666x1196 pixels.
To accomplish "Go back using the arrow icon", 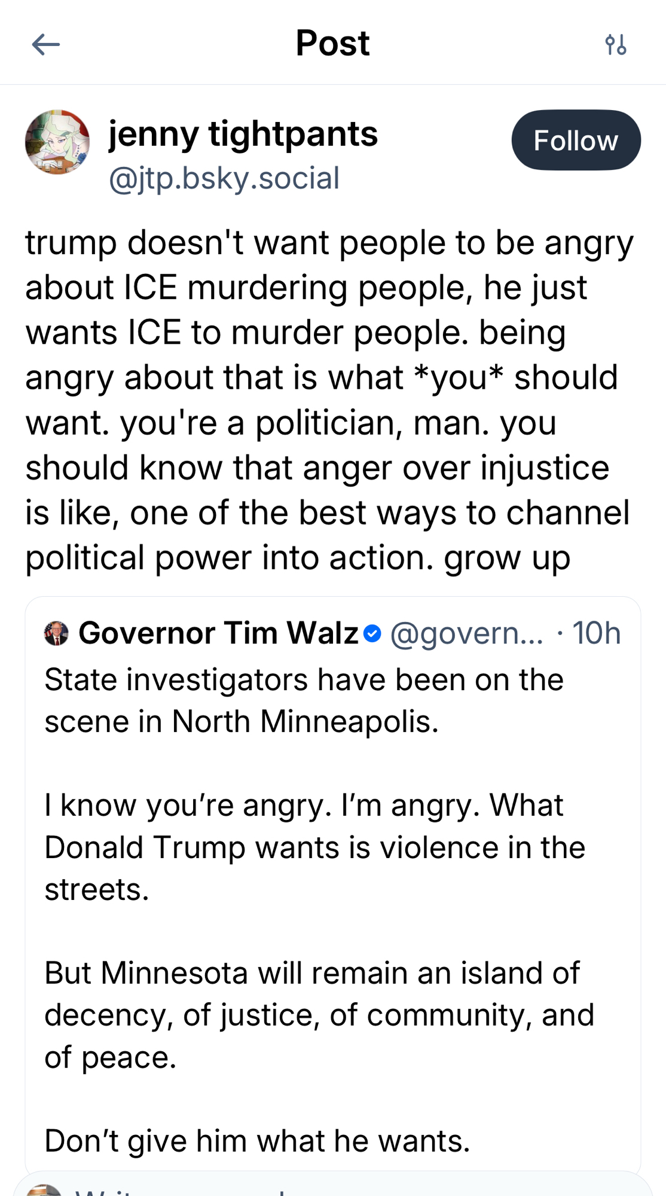I will [46, 44].
